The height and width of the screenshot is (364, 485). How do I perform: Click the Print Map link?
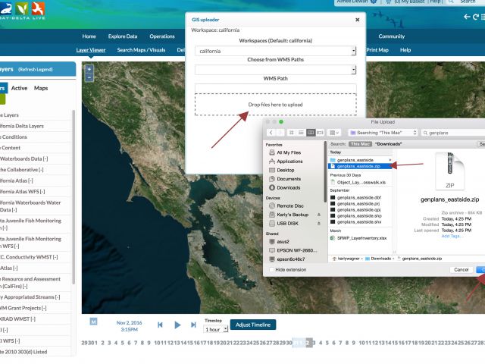(x=377, y=50)
